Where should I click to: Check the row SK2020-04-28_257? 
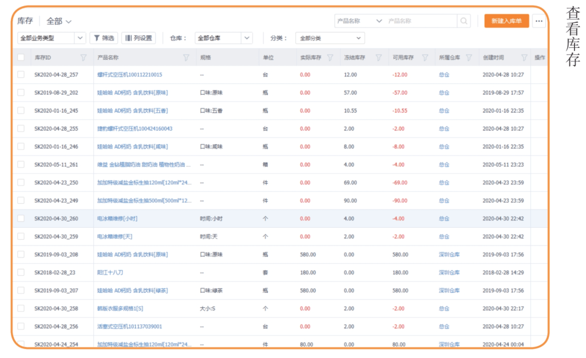pyautogui.click(x=21, y=75)
